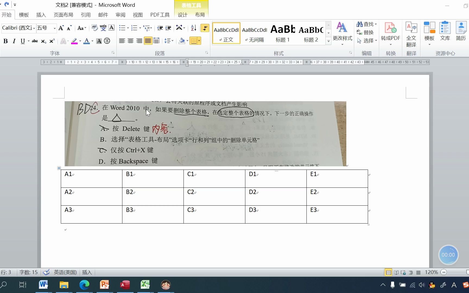This screenshot has height=293, width=469.
Task: Open the 审阅 Review tab
Action: click(x=120, y=15)
